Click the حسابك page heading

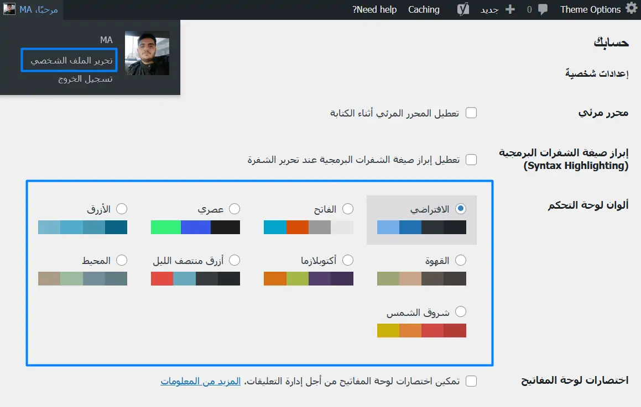click(611, 43)
